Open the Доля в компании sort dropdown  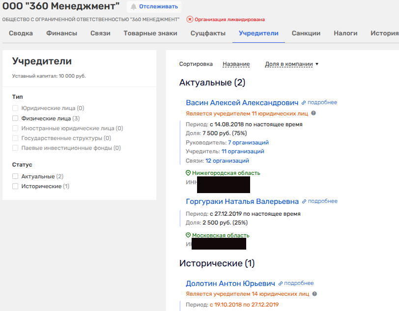point(292,64)
